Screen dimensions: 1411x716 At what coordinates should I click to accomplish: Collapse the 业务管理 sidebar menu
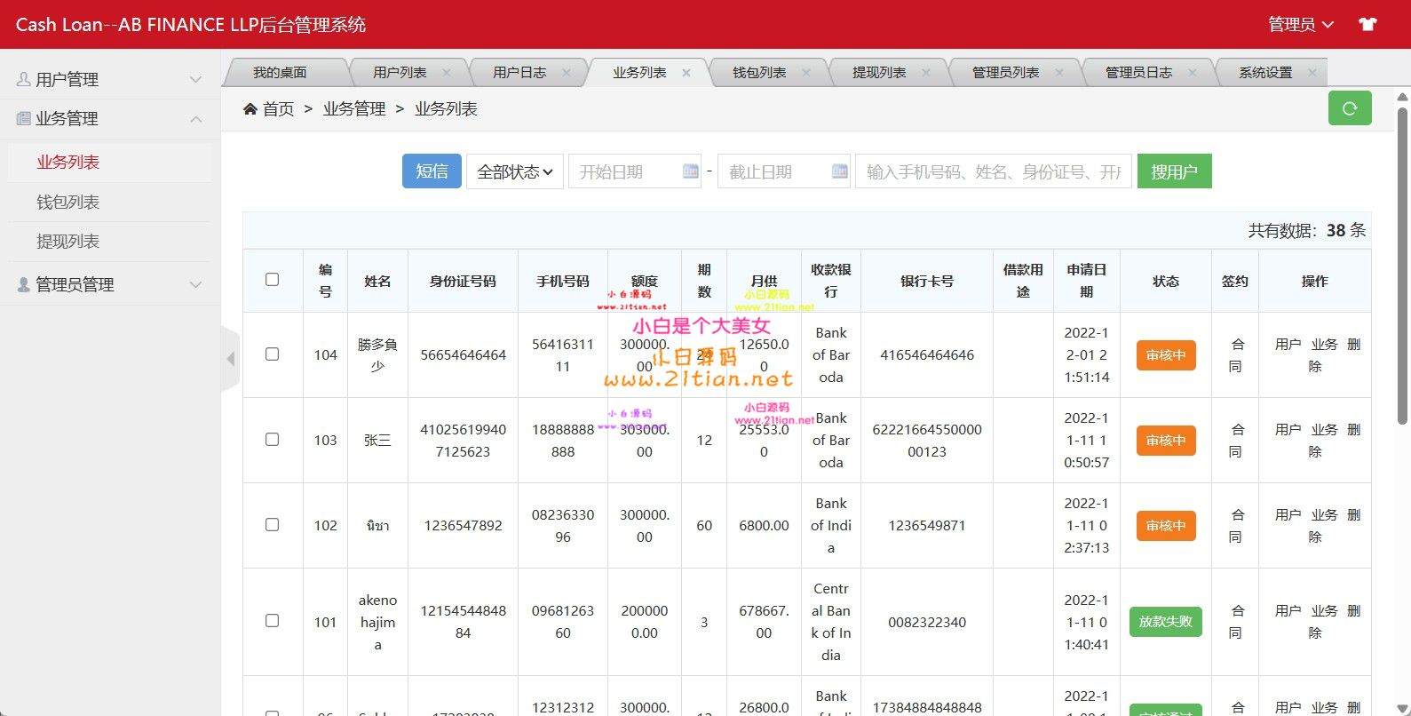click(x=110, y=118)
